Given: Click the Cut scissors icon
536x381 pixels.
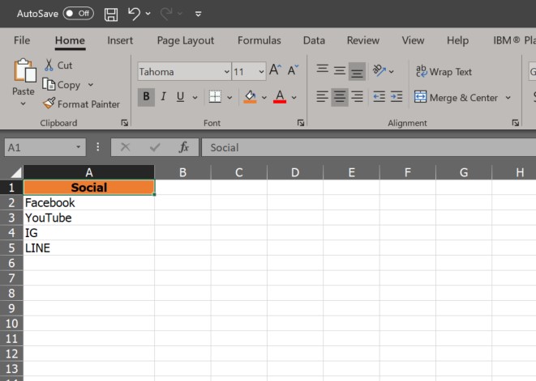Looking at the screenshot, I should click(49, 66).
